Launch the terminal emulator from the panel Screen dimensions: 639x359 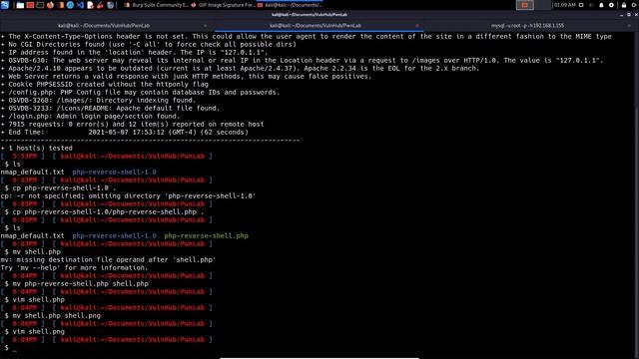[x=40, y=5]
